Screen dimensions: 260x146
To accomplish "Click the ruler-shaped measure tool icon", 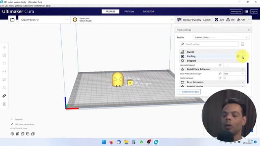I will tap(4, 96).
